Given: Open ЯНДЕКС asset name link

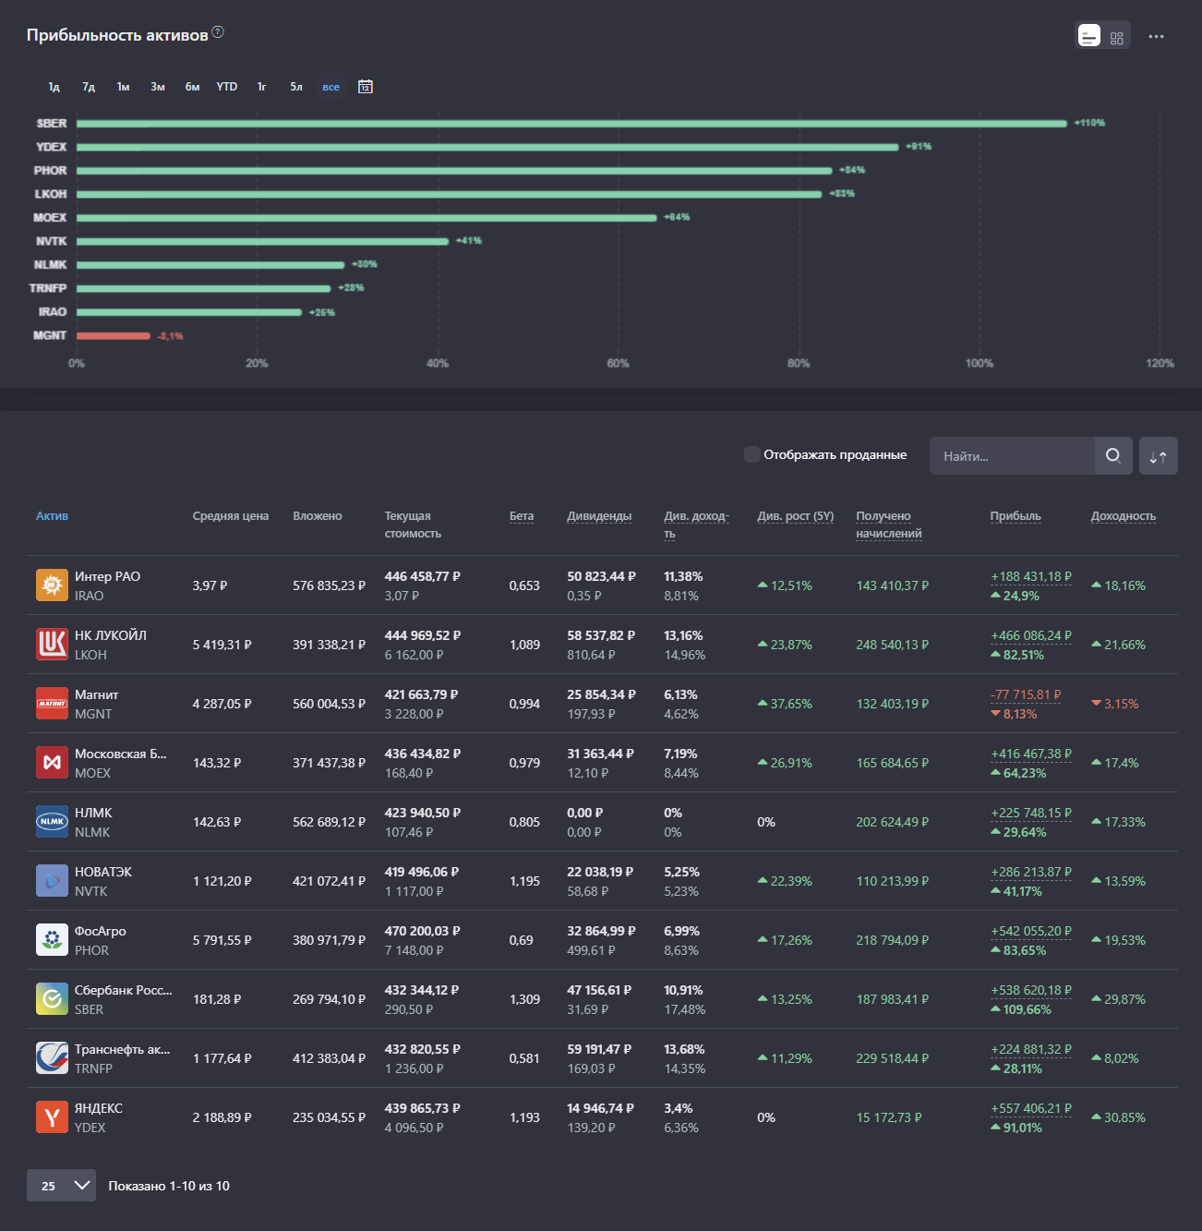Looking at the screenshot, I should [x=99, y=1108].
